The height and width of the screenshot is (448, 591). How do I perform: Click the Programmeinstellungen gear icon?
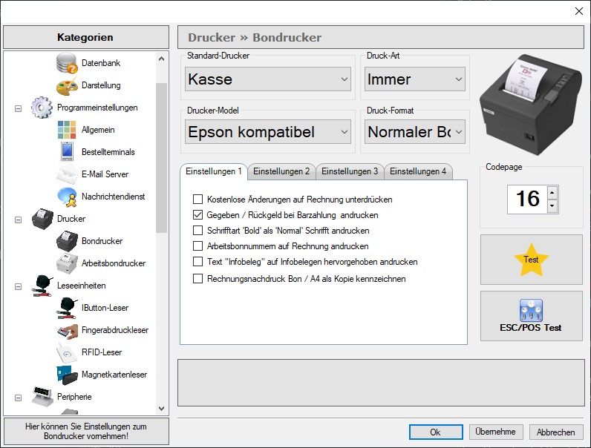[42, 108]
